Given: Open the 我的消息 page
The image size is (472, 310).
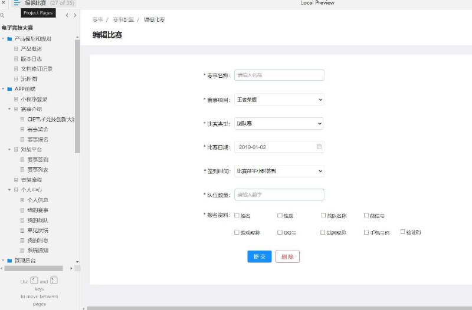Looking at the screenshot, I should (x=38, y=240).
